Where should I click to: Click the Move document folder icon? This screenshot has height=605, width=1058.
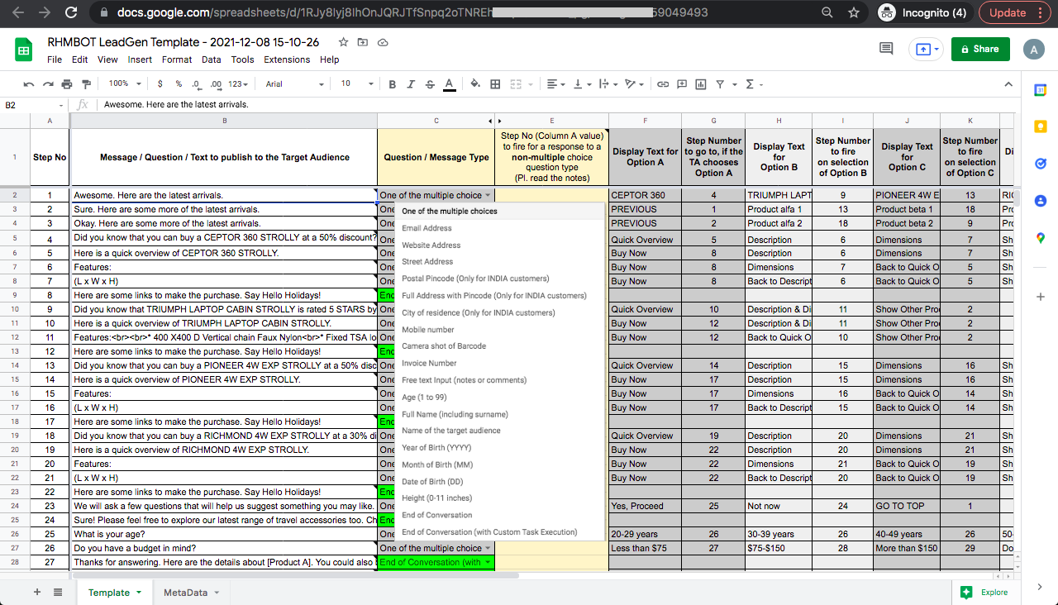click(x=363, y=42)
